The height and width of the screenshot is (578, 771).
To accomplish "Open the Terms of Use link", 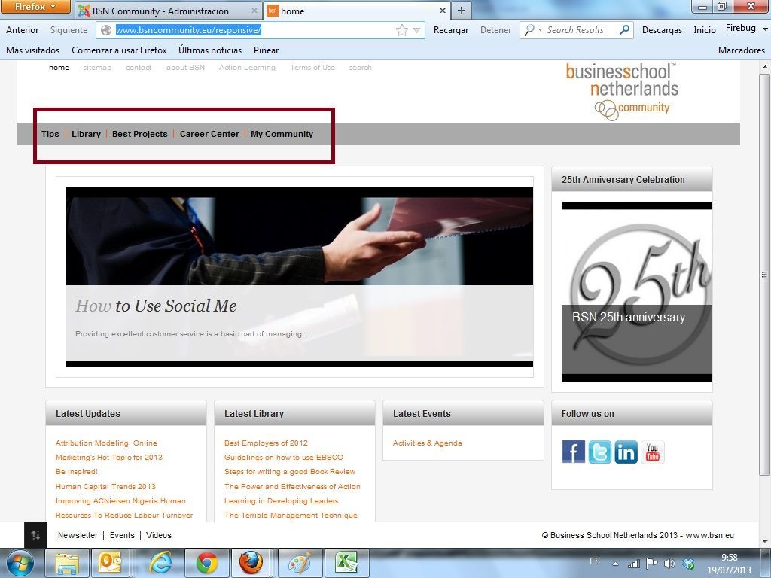I will (312, 67).
